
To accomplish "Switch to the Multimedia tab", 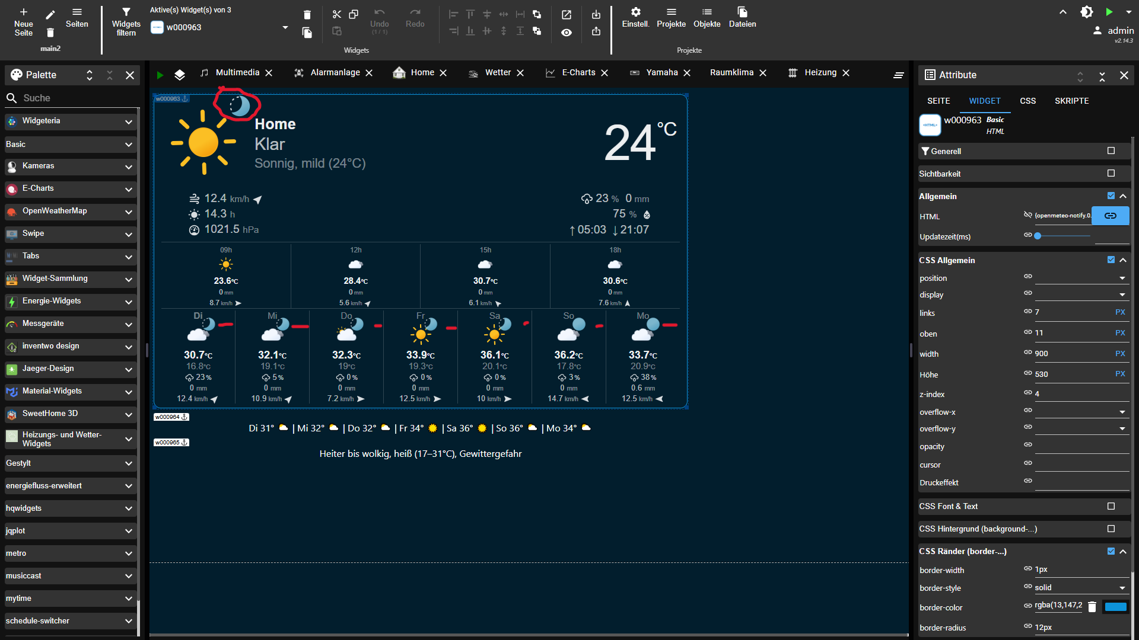I will tap(237, 72).
